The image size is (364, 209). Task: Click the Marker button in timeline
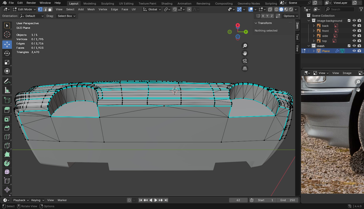point(62,200)
